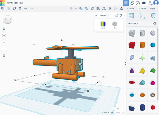Pick the gray hole cylinder shape
Screen dimensions: 159x115
(142, 33)
